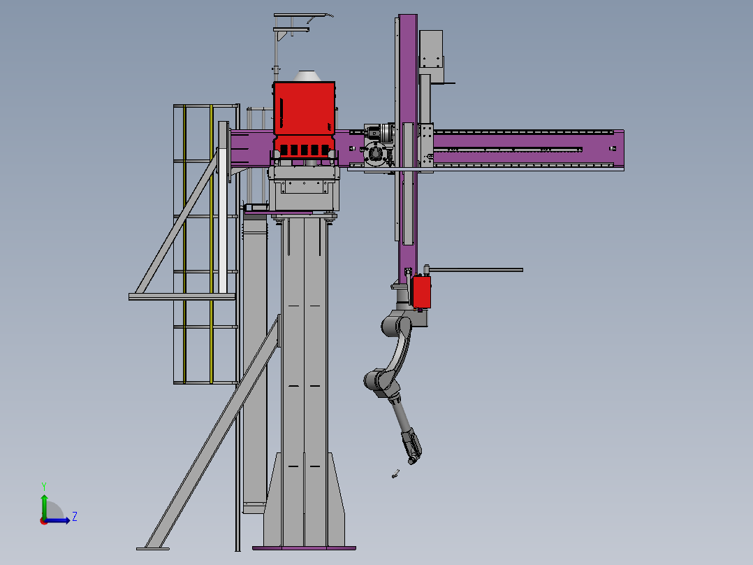Select the ladder landing platform bar
The height and width of the screenshot is (565, 753).
(182, 296)
